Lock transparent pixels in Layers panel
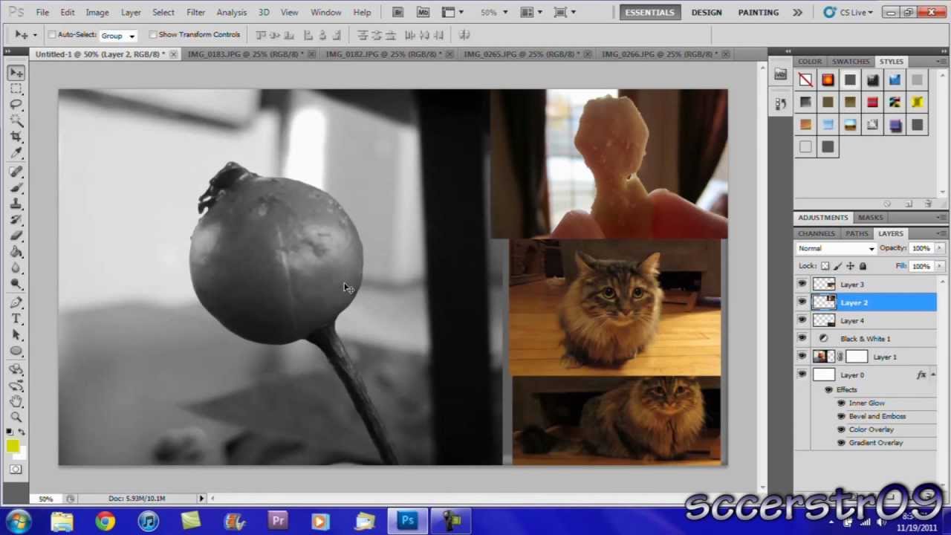This screenshot has height=535, width=951. point(825,266)
